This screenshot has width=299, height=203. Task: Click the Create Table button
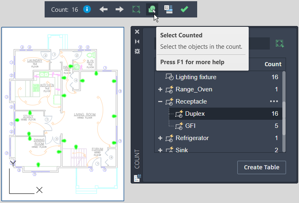pos(261,167)
